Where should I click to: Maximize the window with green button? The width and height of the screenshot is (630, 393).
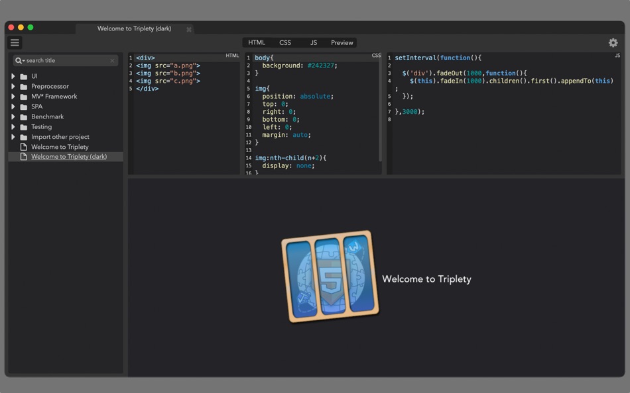tap(31, 27)
